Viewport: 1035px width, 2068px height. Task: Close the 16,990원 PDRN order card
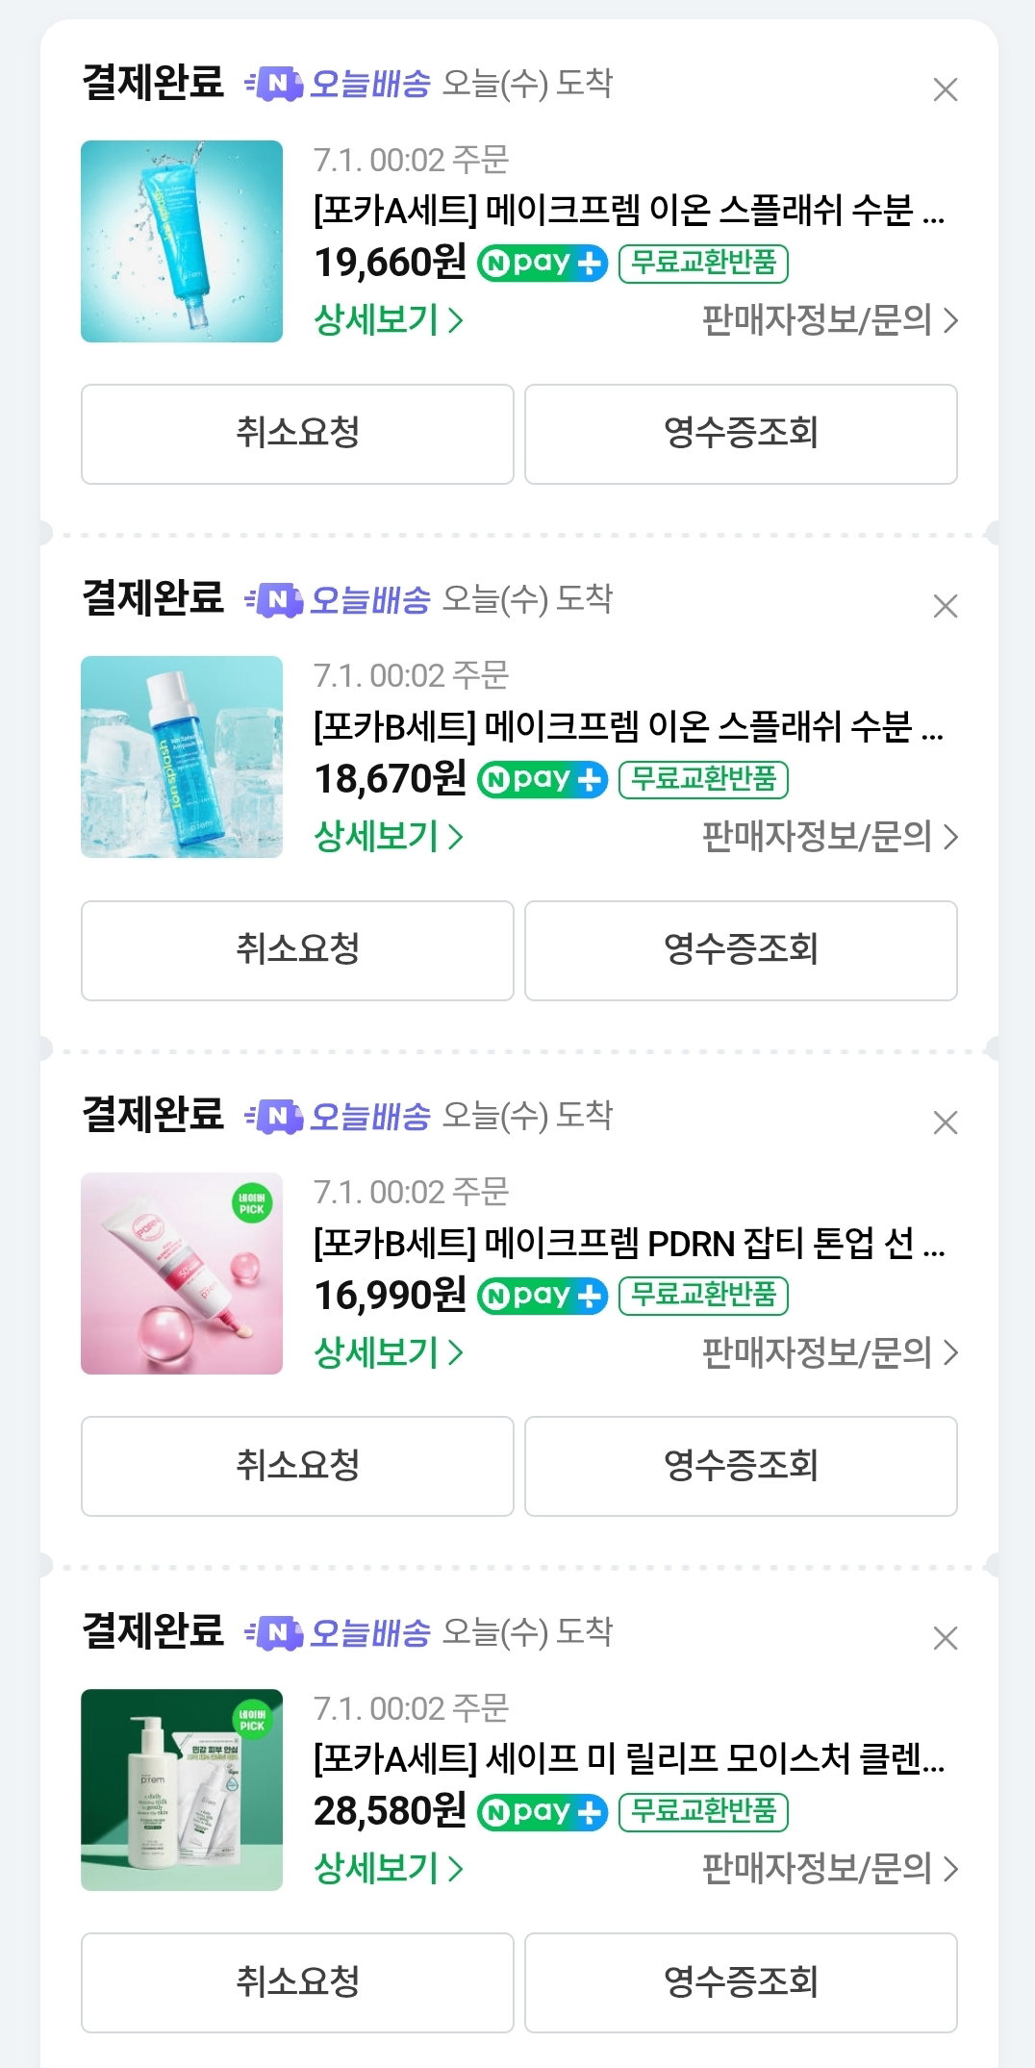[x=946, y=1122]
